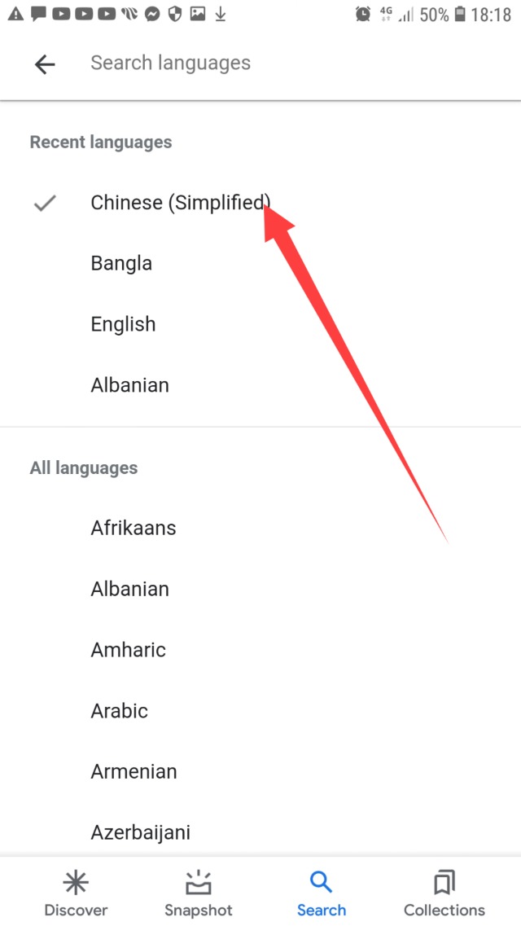Select Armenian language
Image resolution: width=521 pixels, height=926 pixels.
point(134,771)
